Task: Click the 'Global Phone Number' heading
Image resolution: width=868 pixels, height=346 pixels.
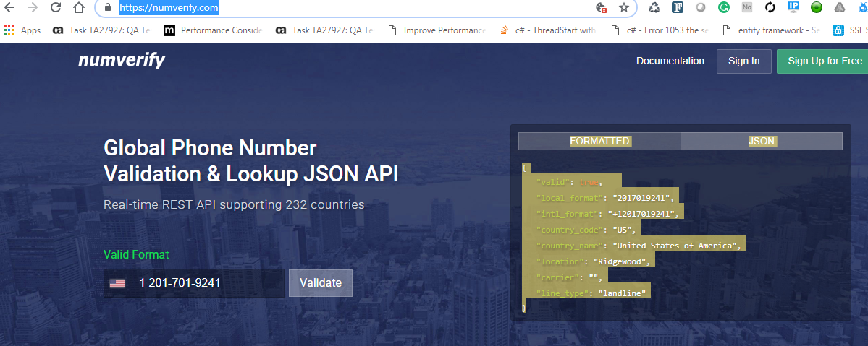Action: pyautogui.click(x=211, y=148)
